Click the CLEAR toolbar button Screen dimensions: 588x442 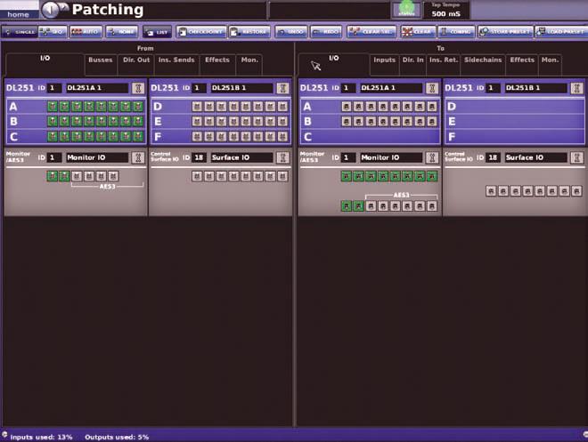(418, 32)
